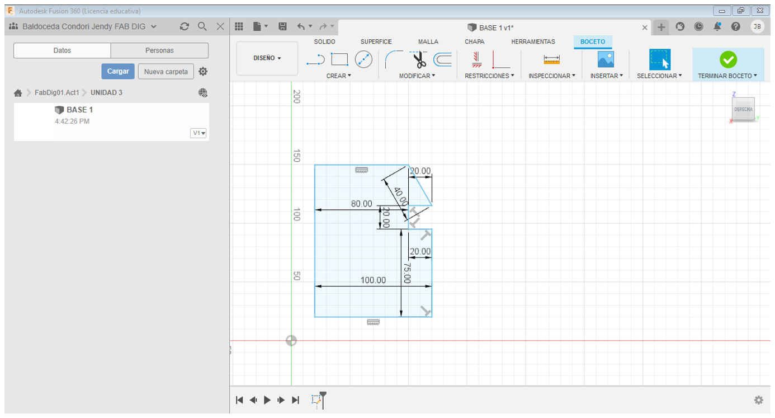Select the Offset tool
The height and width of the screenshot is (418, 775).
point(443,59)
